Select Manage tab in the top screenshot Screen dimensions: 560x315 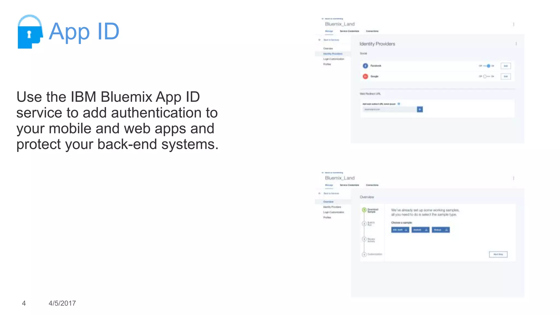click(x=329, y=31)
